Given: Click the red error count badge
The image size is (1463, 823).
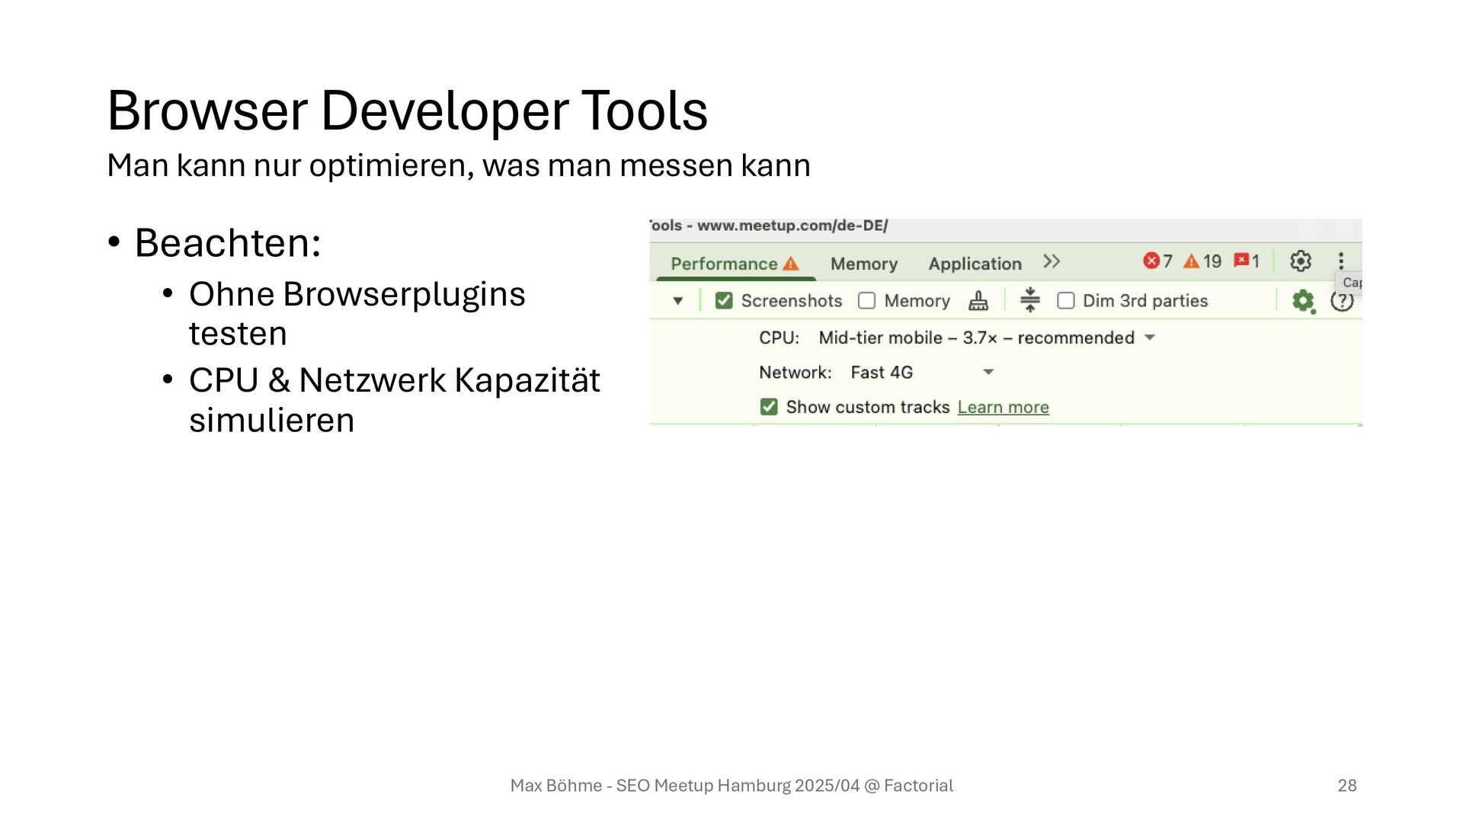Looking at the screenshot, I should 1157,261.
